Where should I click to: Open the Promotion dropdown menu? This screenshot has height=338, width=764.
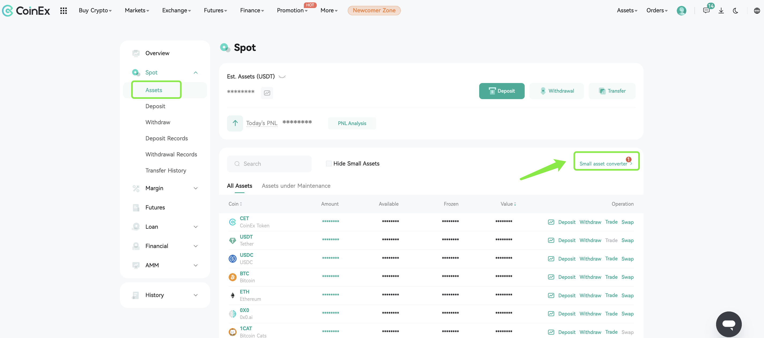(292, 10)
